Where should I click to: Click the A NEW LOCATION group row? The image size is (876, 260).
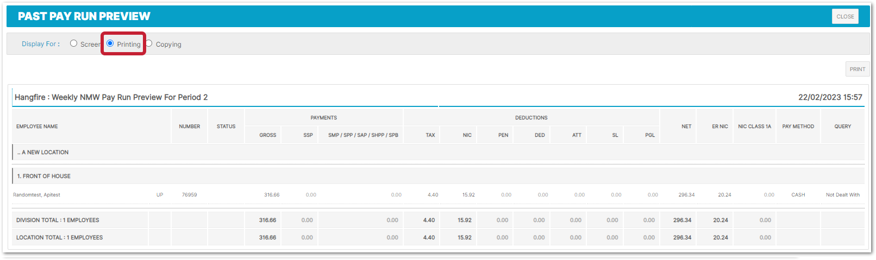[x=43, y=153]
